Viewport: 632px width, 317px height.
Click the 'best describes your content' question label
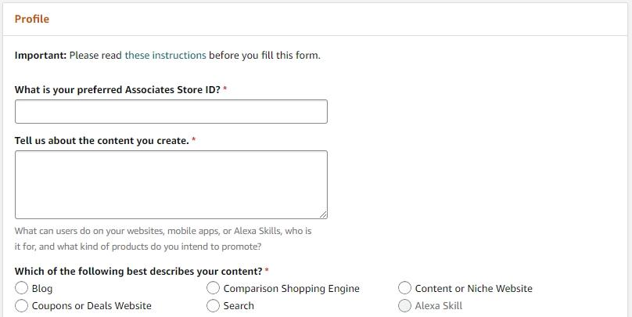click(138, 272)
